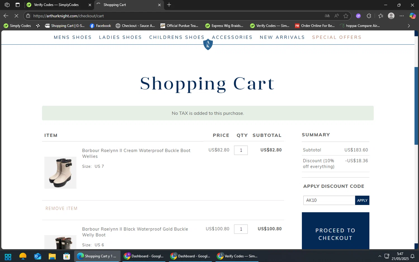The width and height of the screenshot is (419, 262).
Task: Open the Simply Codes bookmark
Action: click(x=17, y=26)
